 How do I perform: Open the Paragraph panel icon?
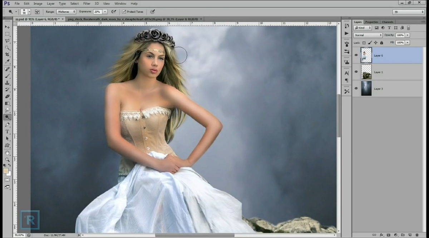click(346, 80)
